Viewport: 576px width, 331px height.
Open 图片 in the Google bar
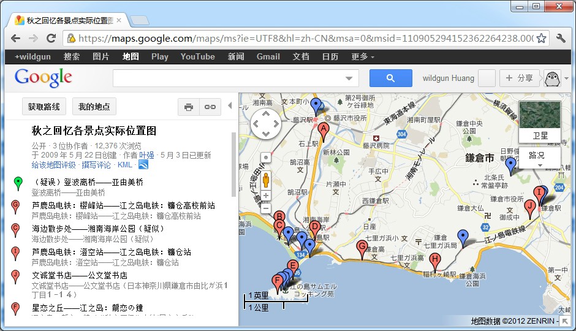point(100,56)
